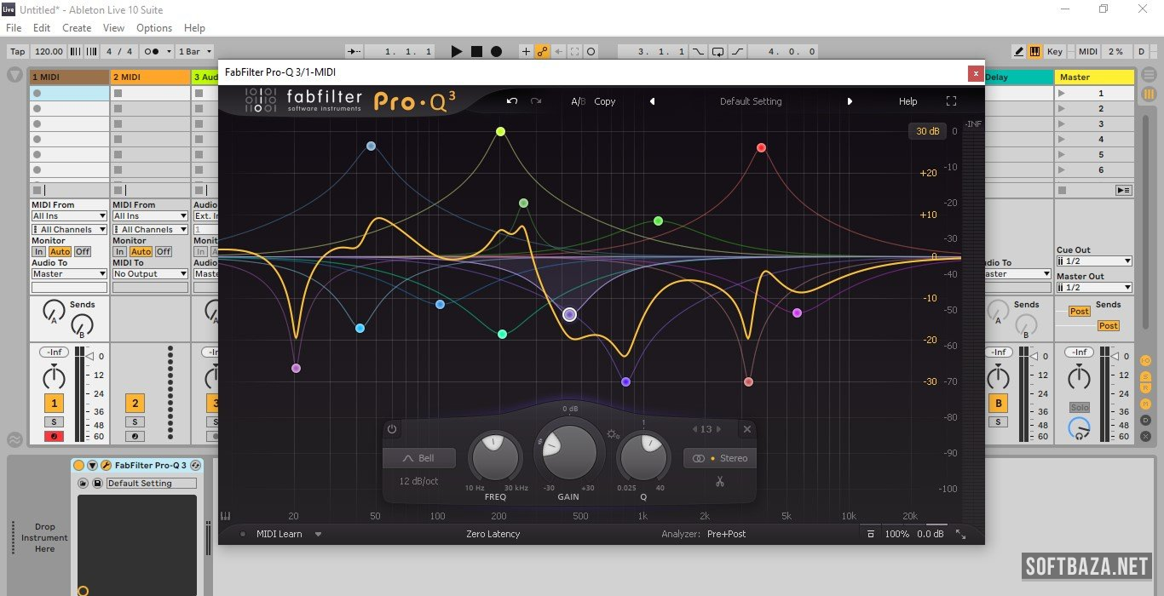Screen dimensions: 1164x596
Task: Toggle the Loop switch in transport
Action: pyautogui.click(x=717, y=51)
